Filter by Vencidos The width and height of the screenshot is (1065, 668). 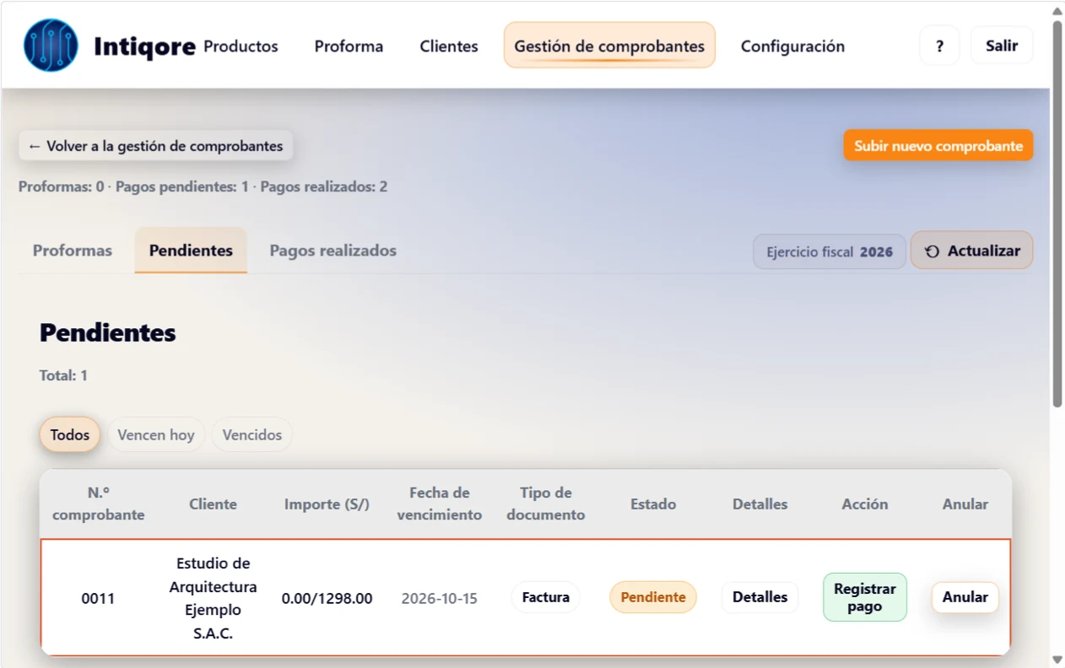pyautogui.click(x=252, y=435)
